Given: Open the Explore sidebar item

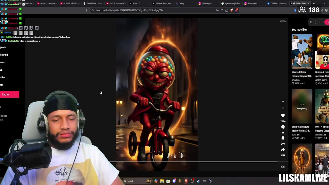Looking at the screenshot, I should [x=3, y=47].
